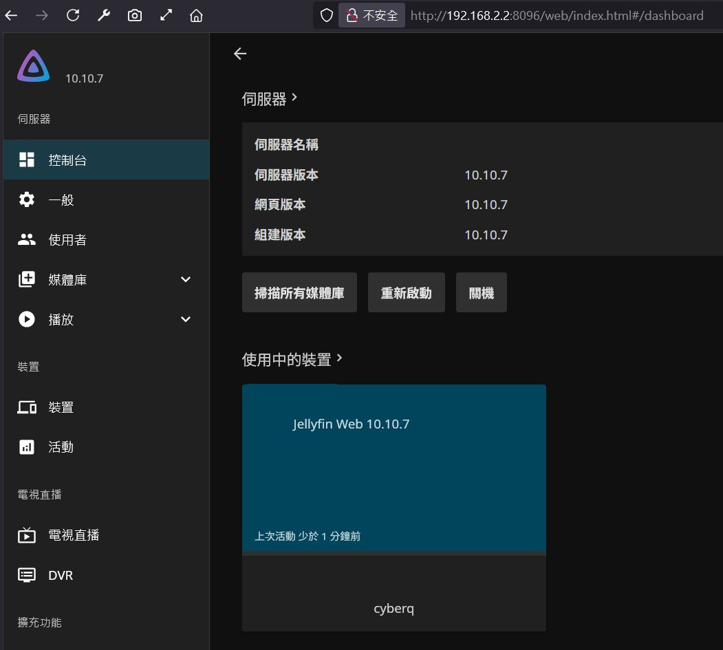Open 電視直播 live TV menu item
The image size is (723, 650).
(x=106, y=535)
